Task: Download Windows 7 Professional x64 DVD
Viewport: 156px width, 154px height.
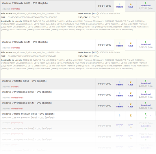Action: [x=146, y=104]
